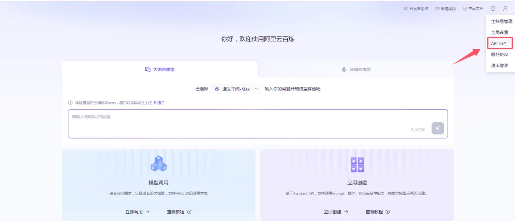Click the arrow icon after 立即创建
515x221 pixels.
pyautogui.click(x=346, y=212)
